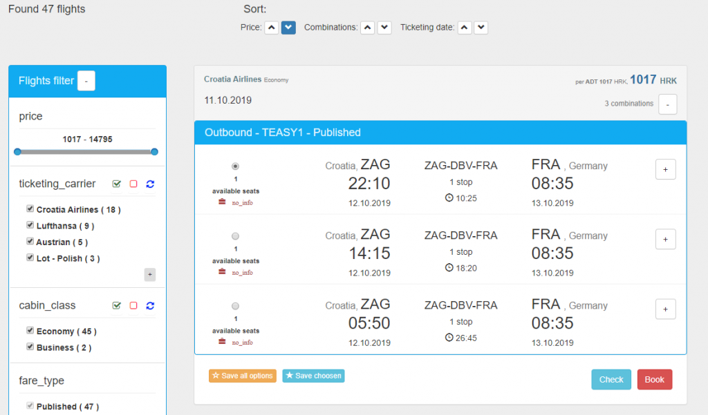Select the 14:15 departure flight radio
Screen dimensions: 708x415
click(235, 236)
